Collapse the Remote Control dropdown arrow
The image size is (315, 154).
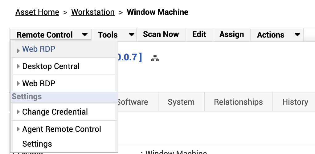(85, 35)
